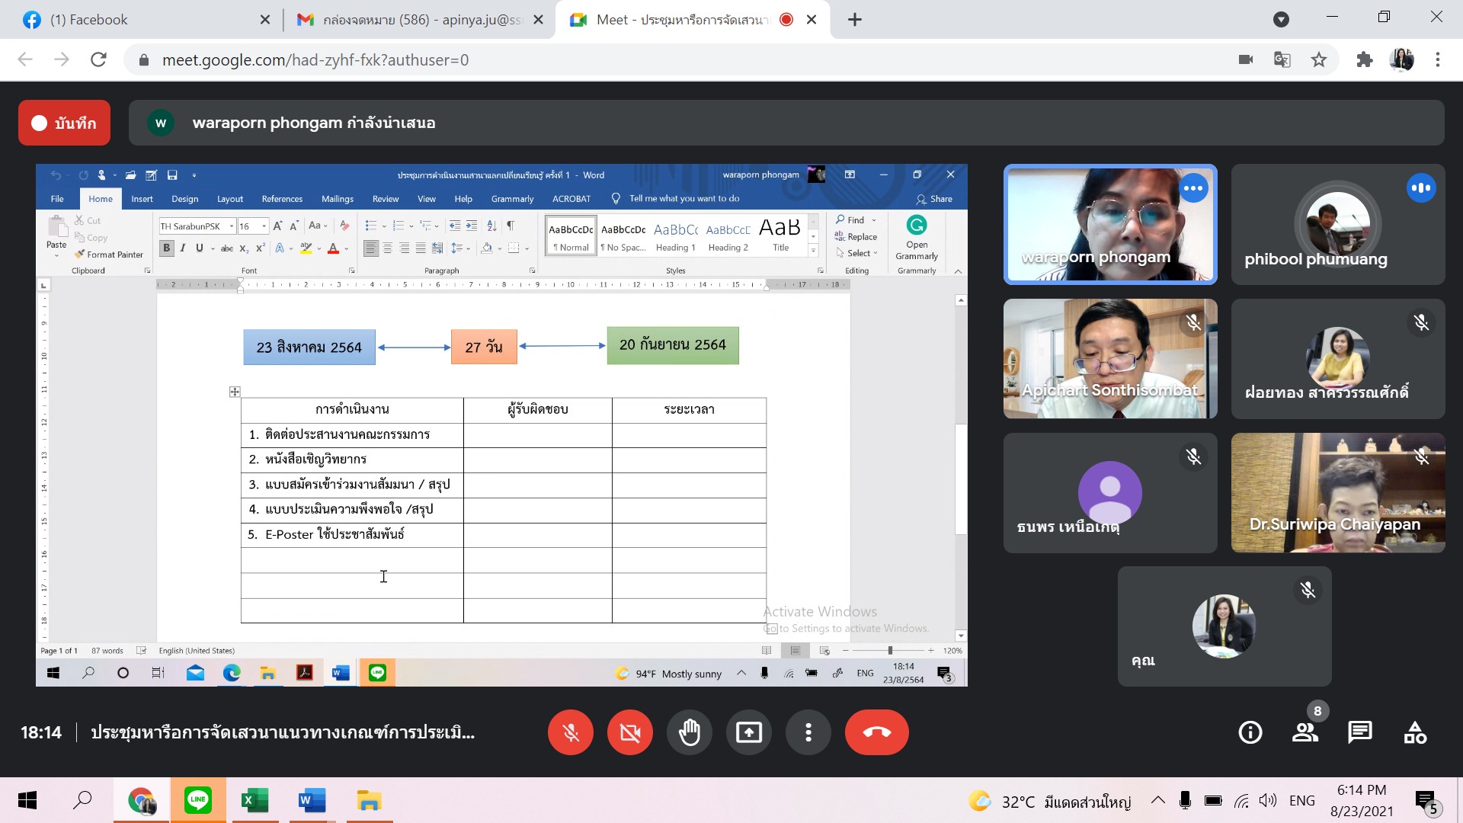
Task: Click the present screen icon
Action: pos(749,732)
